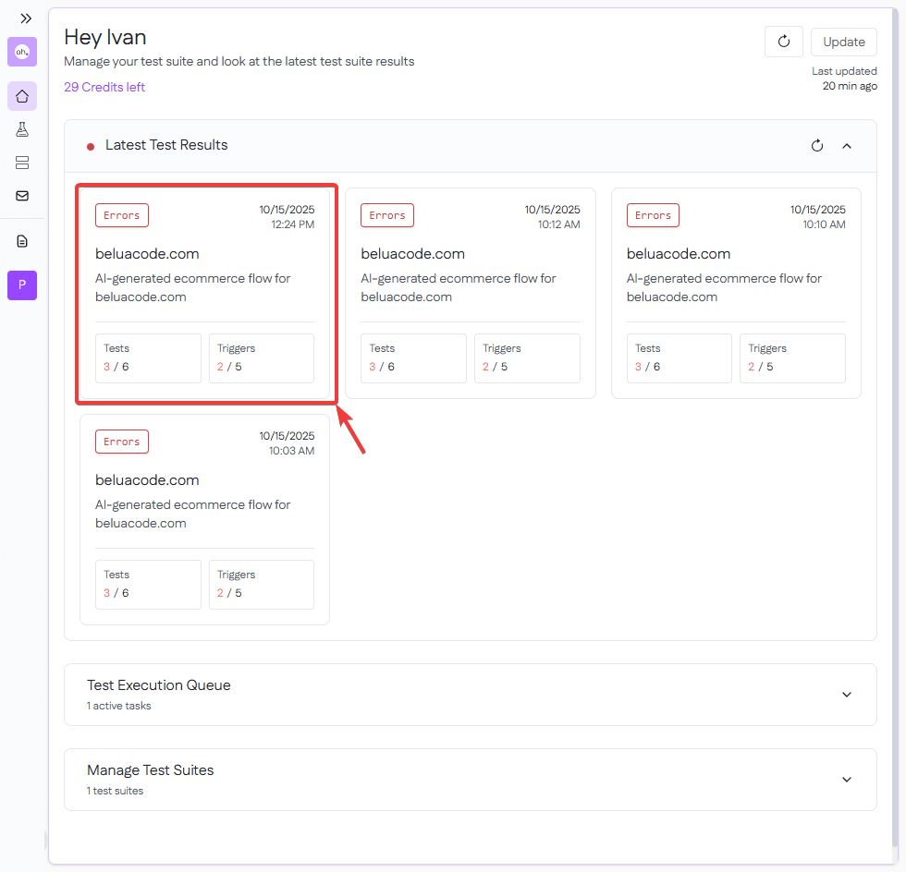906x872 pixels.
Task: Open the envelope mail icon in sidebar
Action: [x=22, y=196]
